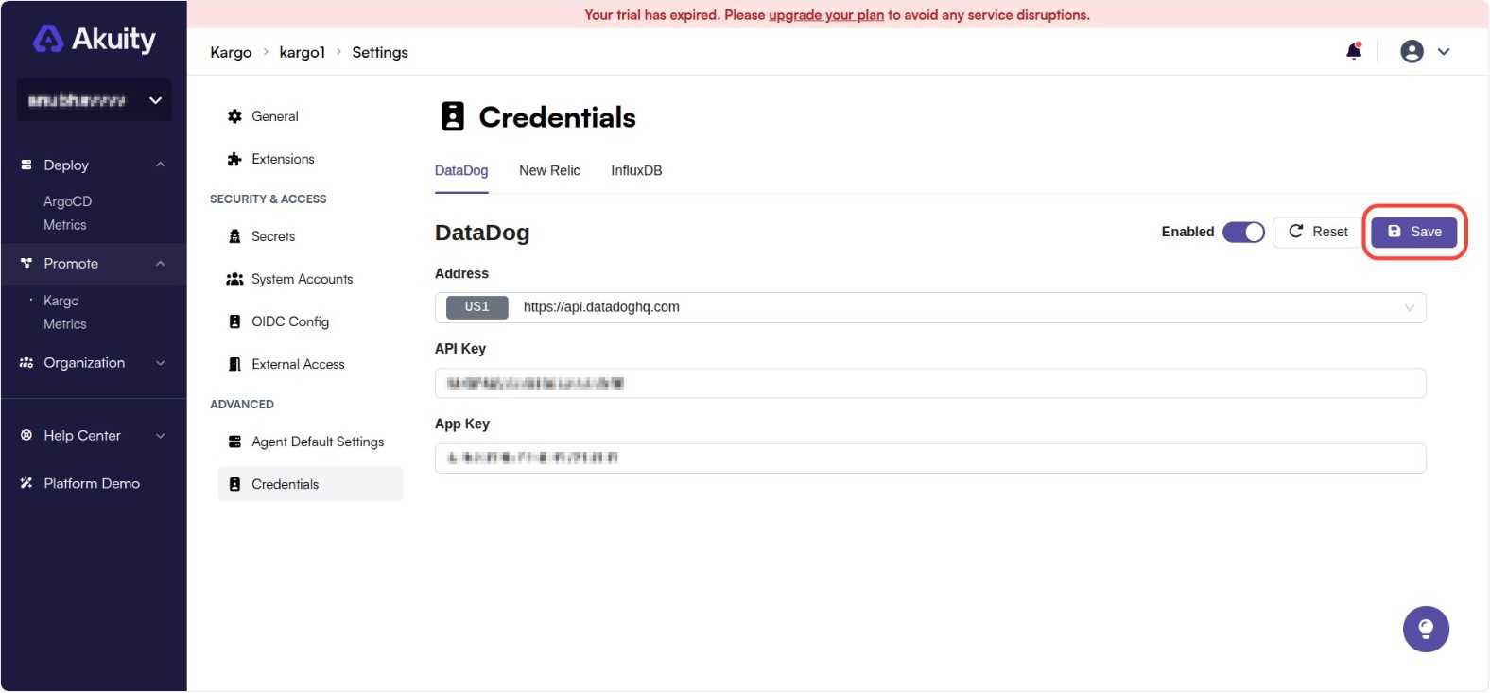Open the help lightbulb button
Image resolution: width=1490 pixels, height=693 pixels.
click(x=1426, y=629)
